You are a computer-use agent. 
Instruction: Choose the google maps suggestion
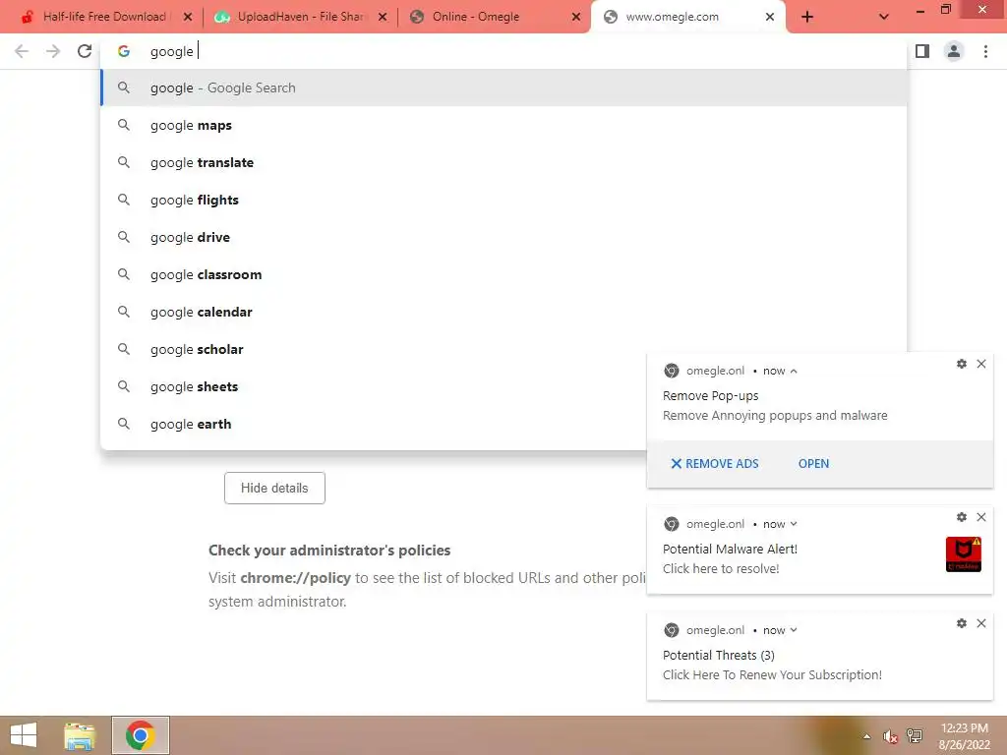pos(503,125)
